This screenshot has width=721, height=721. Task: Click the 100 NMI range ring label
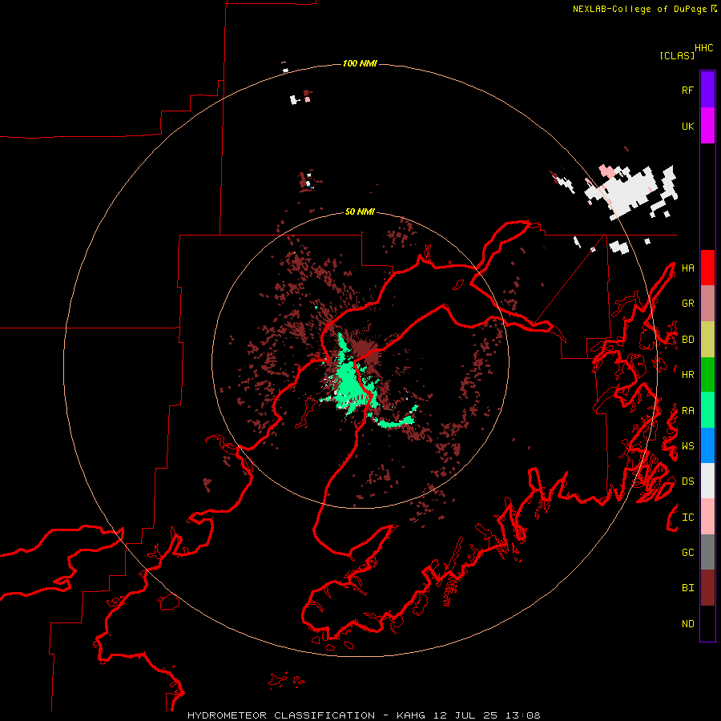point(360,63)
